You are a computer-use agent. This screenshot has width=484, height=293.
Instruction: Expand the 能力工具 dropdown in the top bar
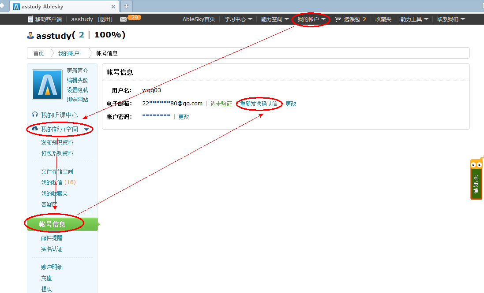click(x=414, y=19)
